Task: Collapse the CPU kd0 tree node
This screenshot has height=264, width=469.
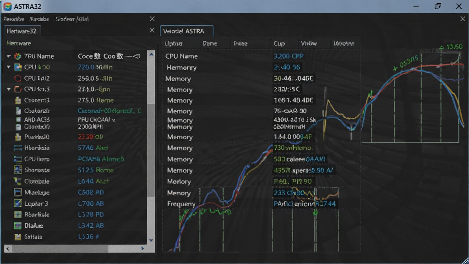Action: [8, 67]
